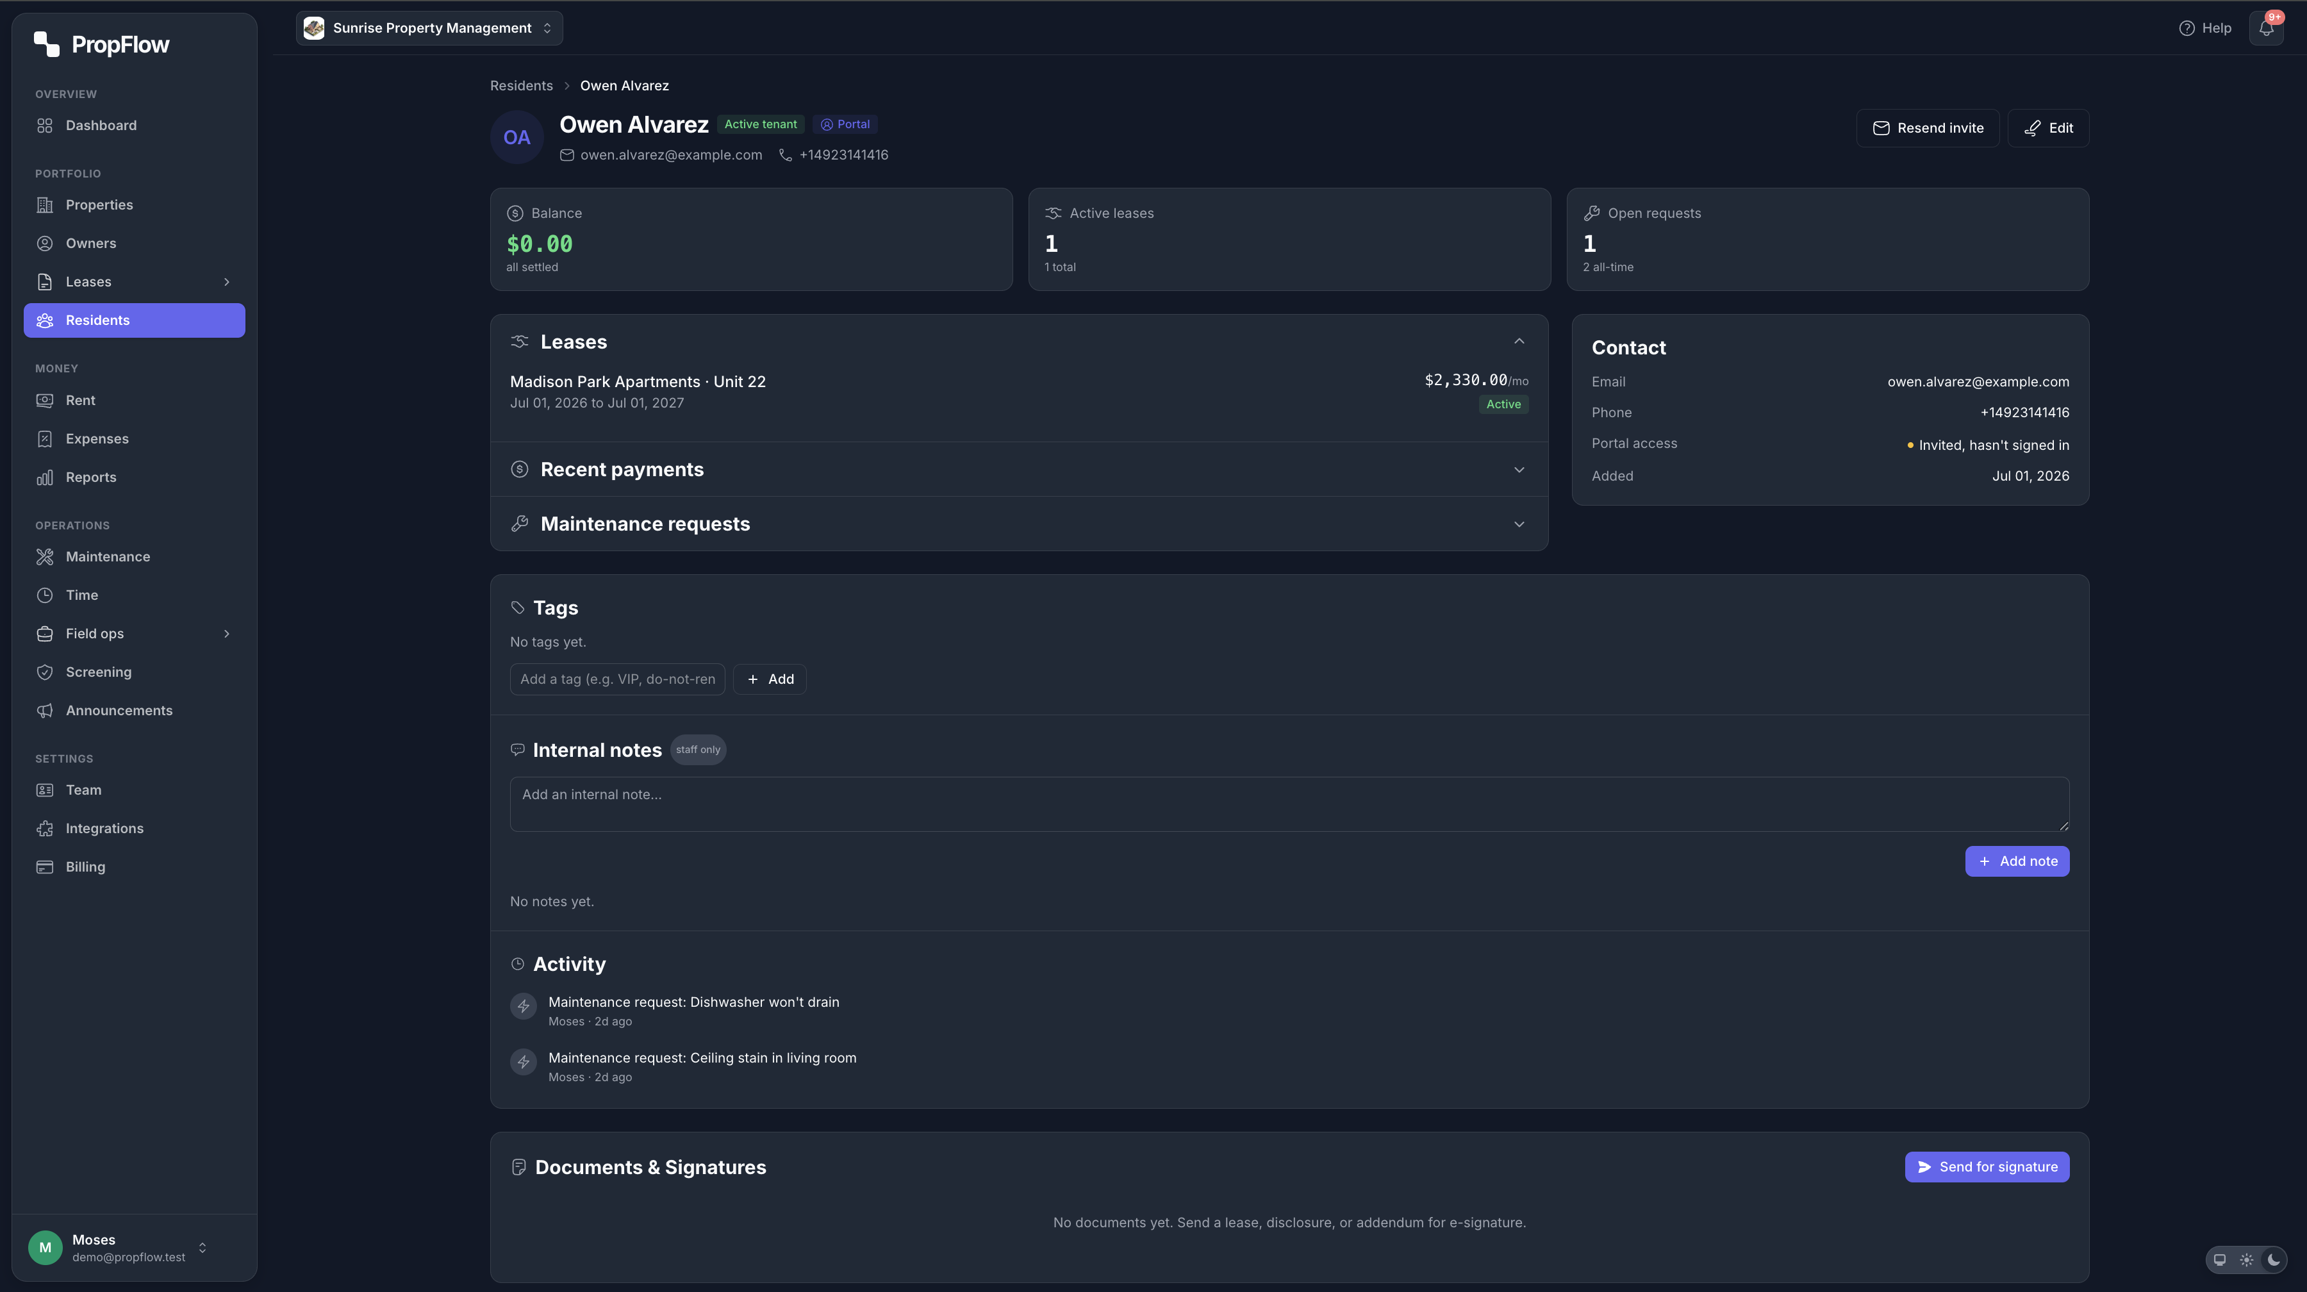Click 'Invited, hasn't signed in' status

click(1987, 445)
